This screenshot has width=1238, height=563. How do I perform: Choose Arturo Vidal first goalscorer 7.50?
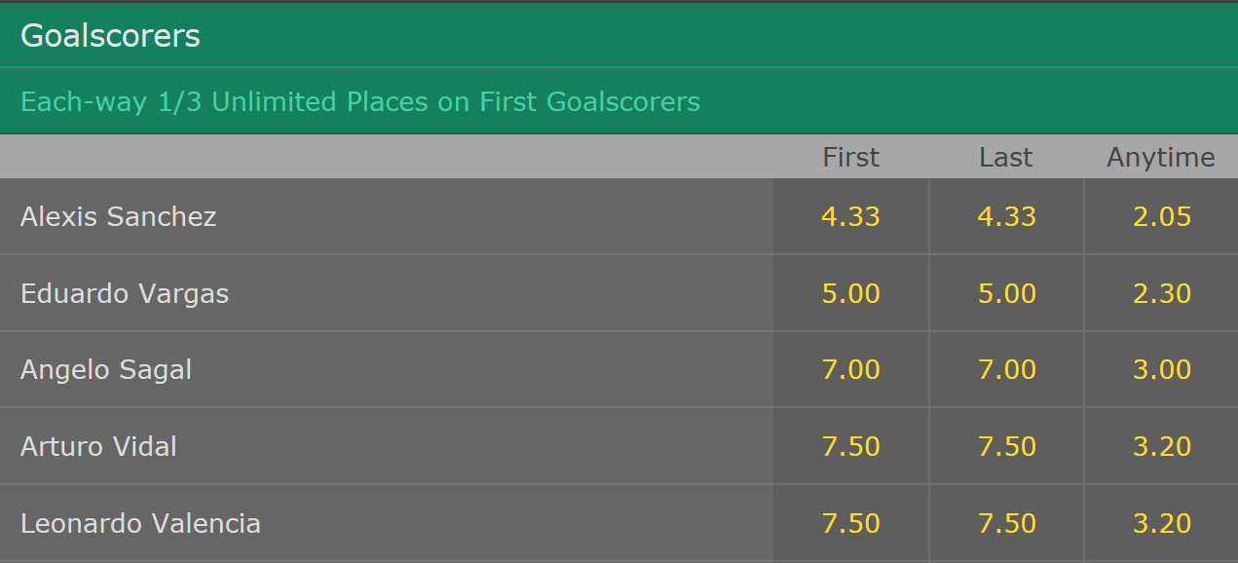point(850,446)
